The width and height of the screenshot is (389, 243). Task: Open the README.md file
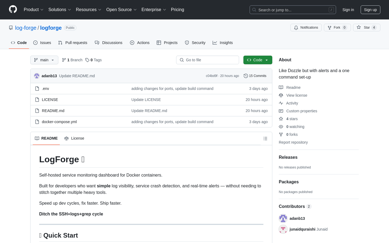[x=53, y=111]
